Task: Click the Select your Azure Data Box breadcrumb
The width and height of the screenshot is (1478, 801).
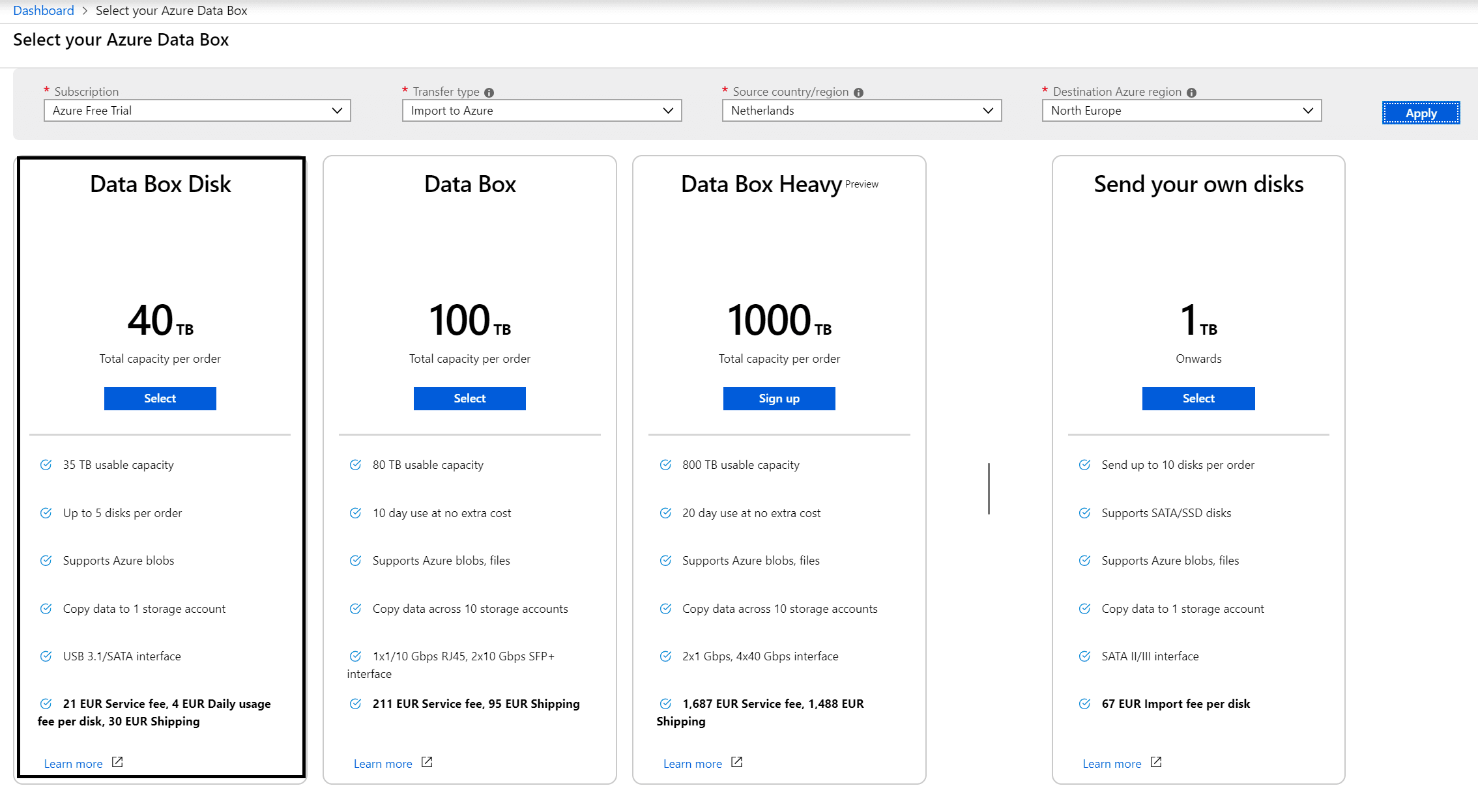Action: (171, 10)
